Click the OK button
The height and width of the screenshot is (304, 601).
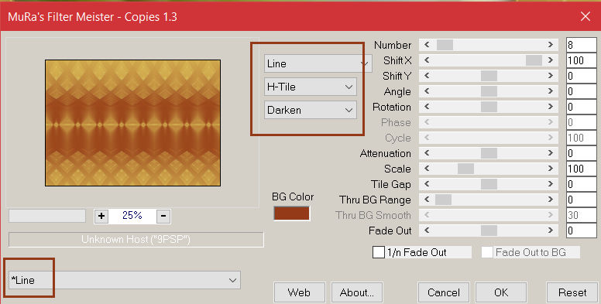coord(501,292)
